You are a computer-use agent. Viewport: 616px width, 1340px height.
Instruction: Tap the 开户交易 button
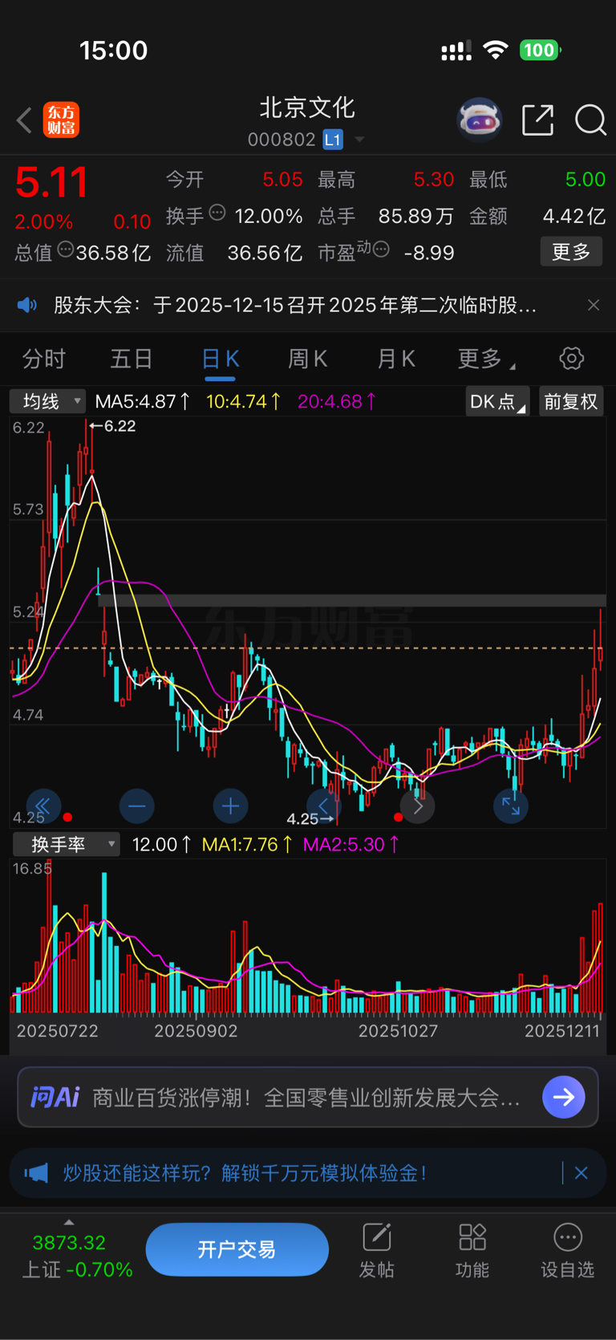[237, 1249]
